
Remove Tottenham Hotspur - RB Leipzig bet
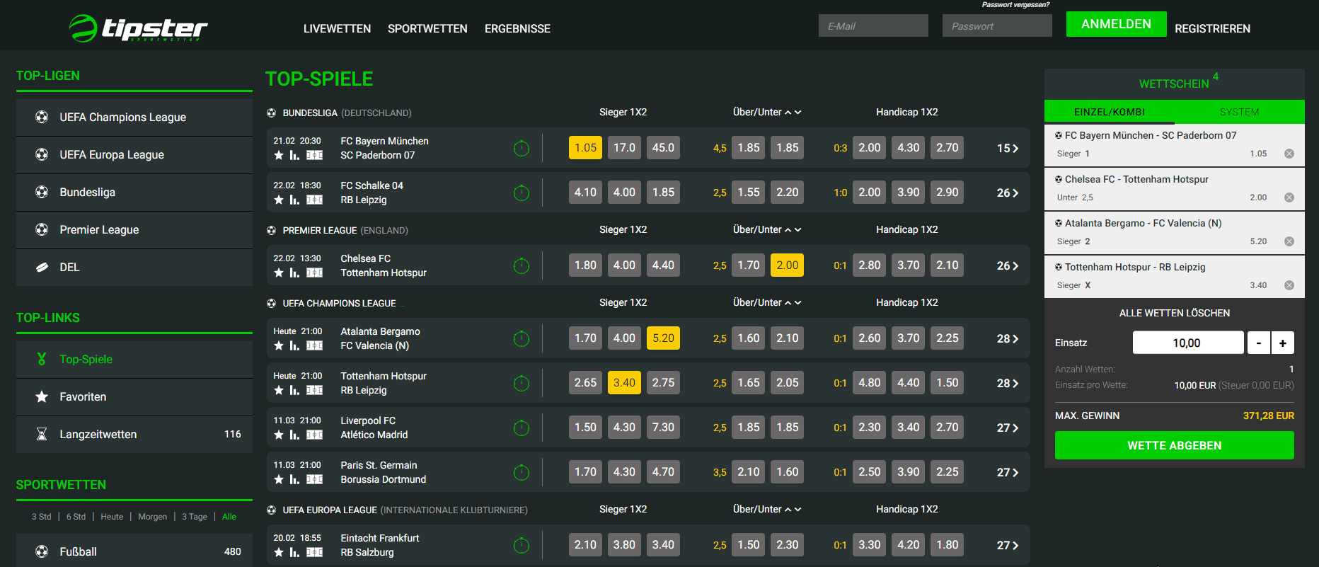coord(1289,285)
